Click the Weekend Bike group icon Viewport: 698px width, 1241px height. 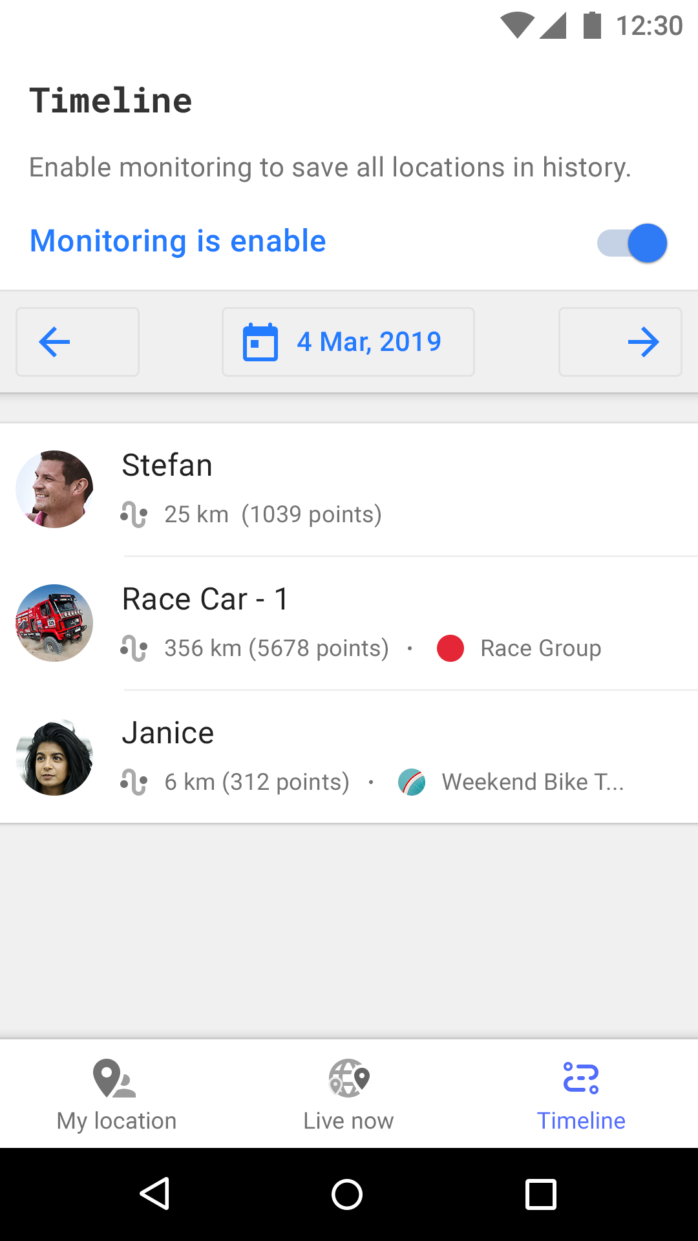[412, 782]
